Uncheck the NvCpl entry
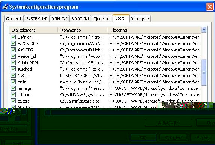Image resolution: width=215 pixels, height=145 pixels. tap(13, 76)
